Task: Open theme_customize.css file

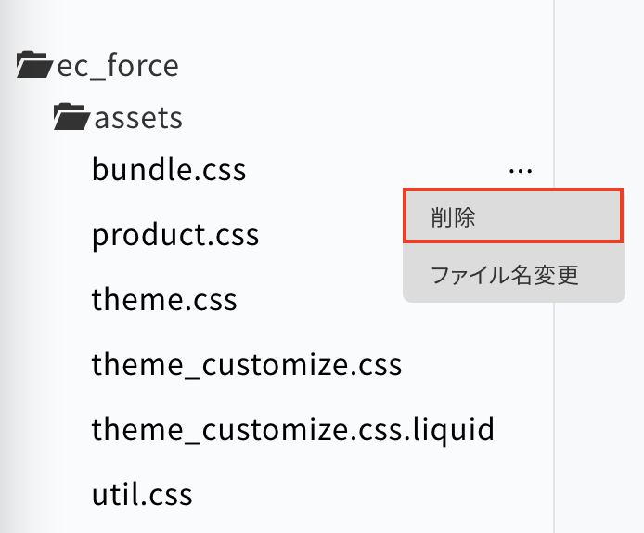Action: click(x=247, y=364)
